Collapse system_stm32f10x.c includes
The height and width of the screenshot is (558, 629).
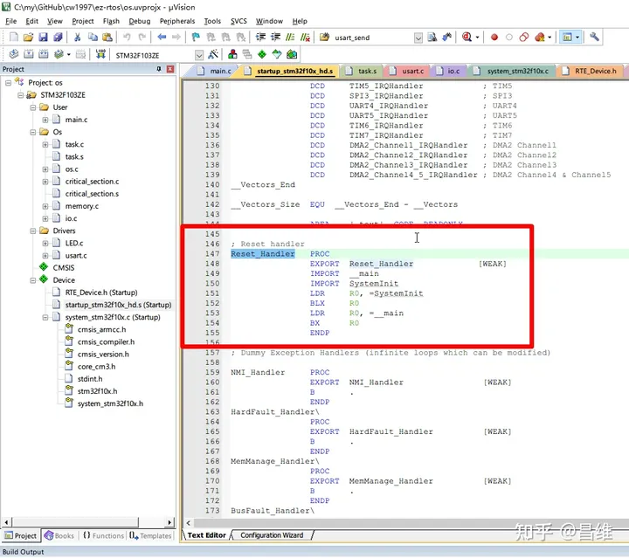point(45,318)
